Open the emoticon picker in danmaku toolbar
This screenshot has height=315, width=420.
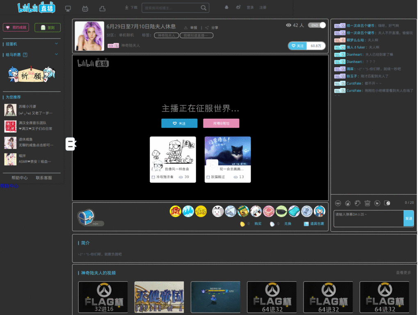click(338, 203)
